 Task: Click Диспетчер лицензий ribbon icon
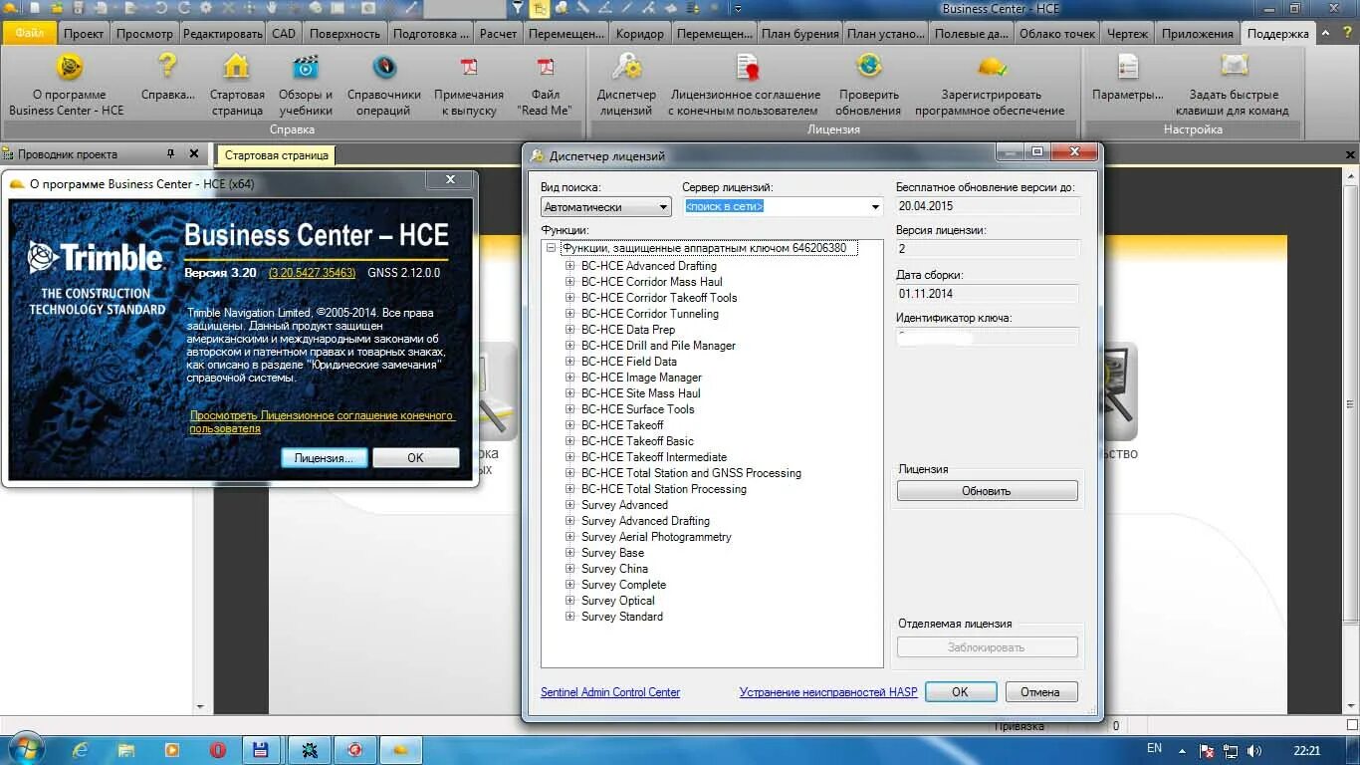point(627,68)
